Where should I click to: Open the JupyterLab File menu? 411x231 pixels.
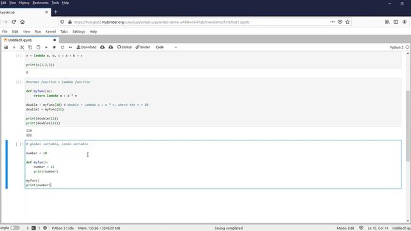coord(4,31)
